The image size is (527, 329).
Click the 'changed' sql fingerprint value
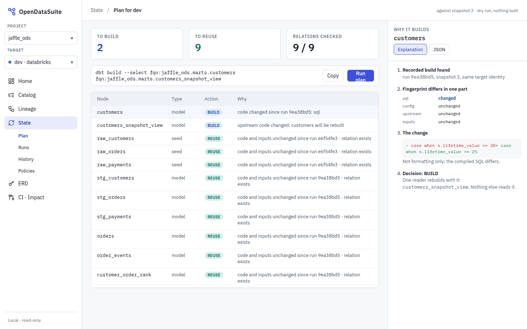point(447,98)
